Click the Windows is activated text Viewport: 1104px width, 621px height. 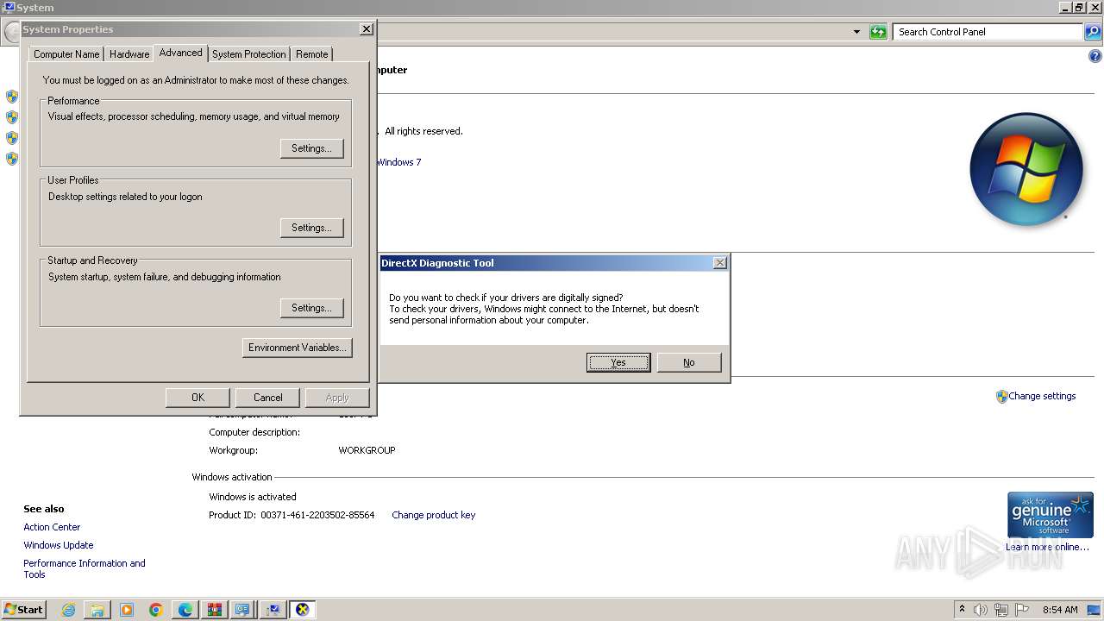[x=253, y=497]
